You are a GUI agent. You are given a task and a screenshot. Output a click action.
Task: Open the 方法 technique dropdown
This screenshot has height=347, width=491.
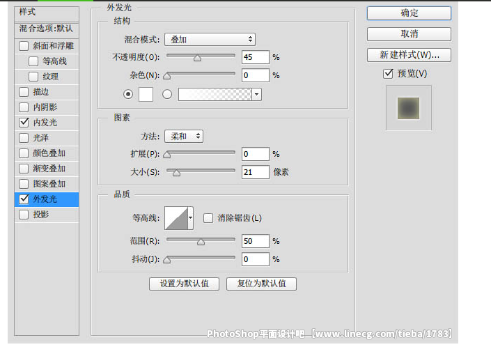click(x=184, y=136)
